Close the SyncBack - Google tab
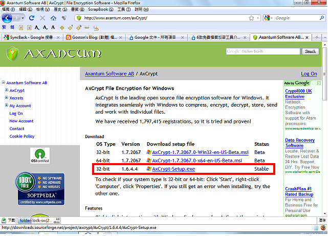Image resolution: width=330 pixels, height=236 pixels. tap(58, 38)
